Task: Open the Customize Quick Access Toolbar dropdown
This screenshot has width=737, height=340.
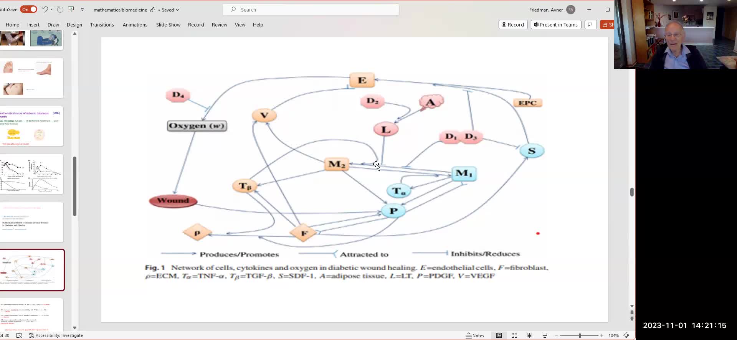Action: pos(82,10)
